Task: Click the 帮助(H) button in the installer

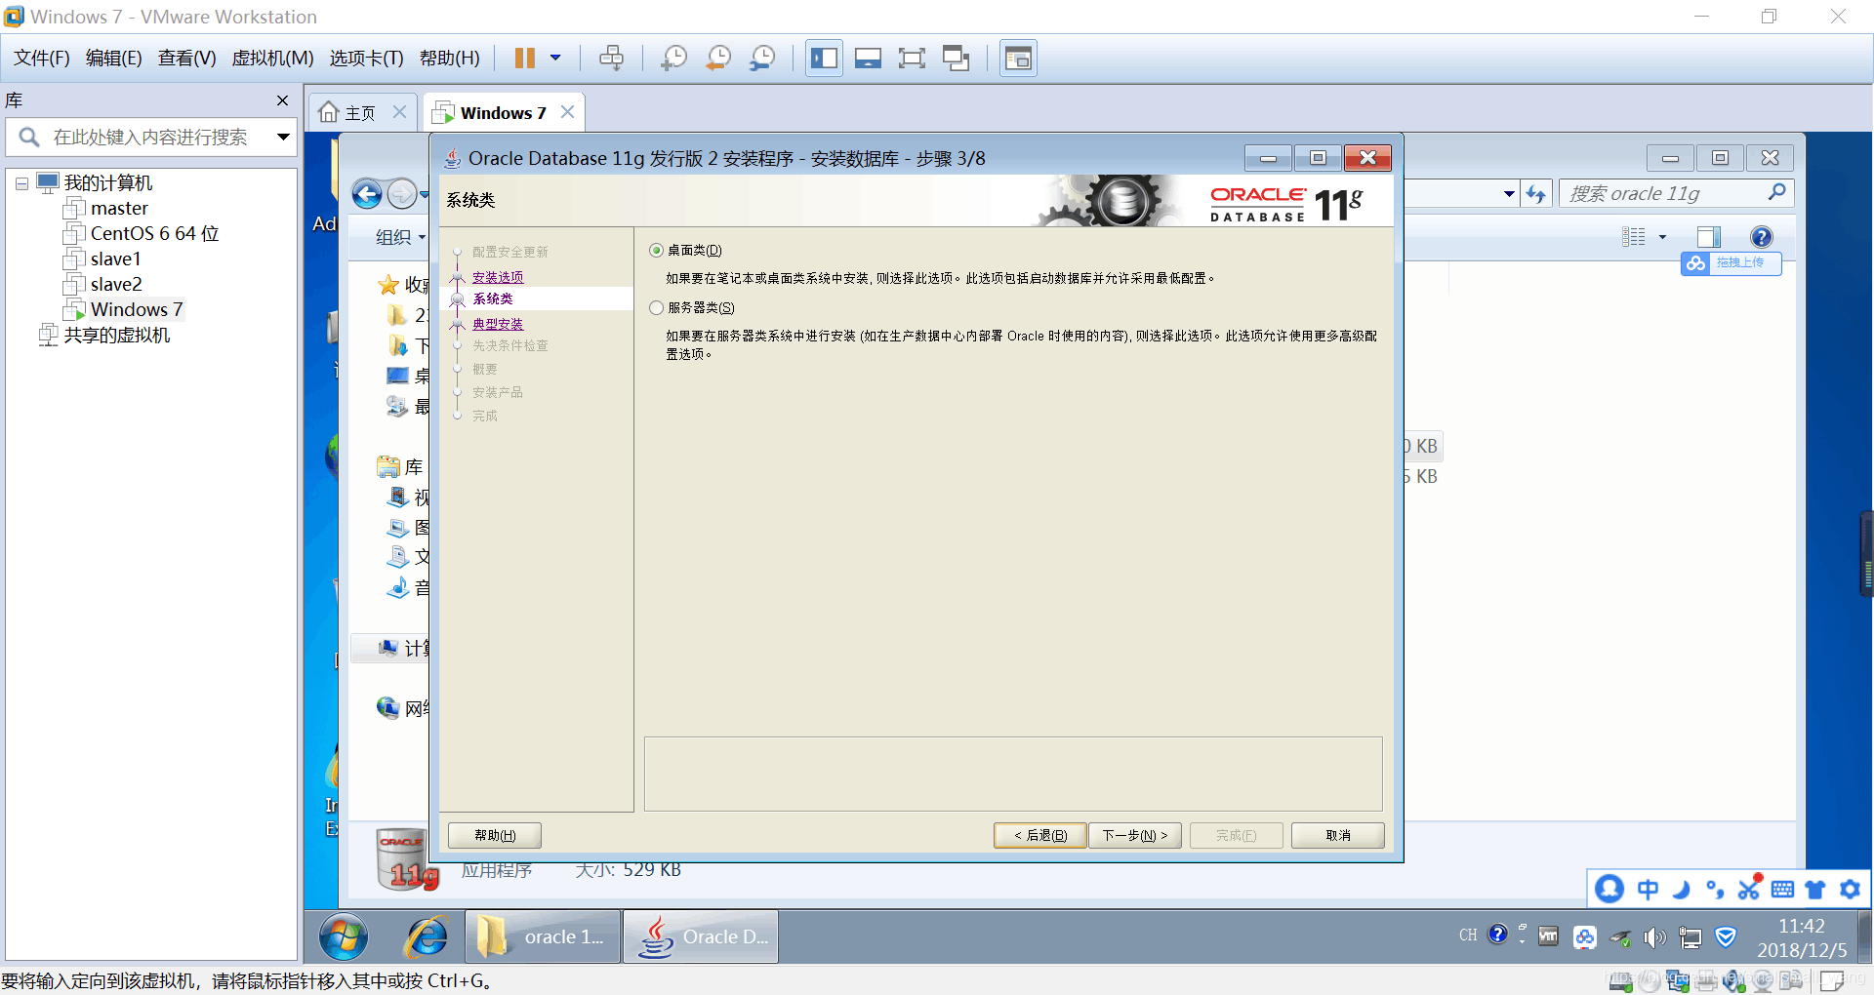Action: [495, 836]
